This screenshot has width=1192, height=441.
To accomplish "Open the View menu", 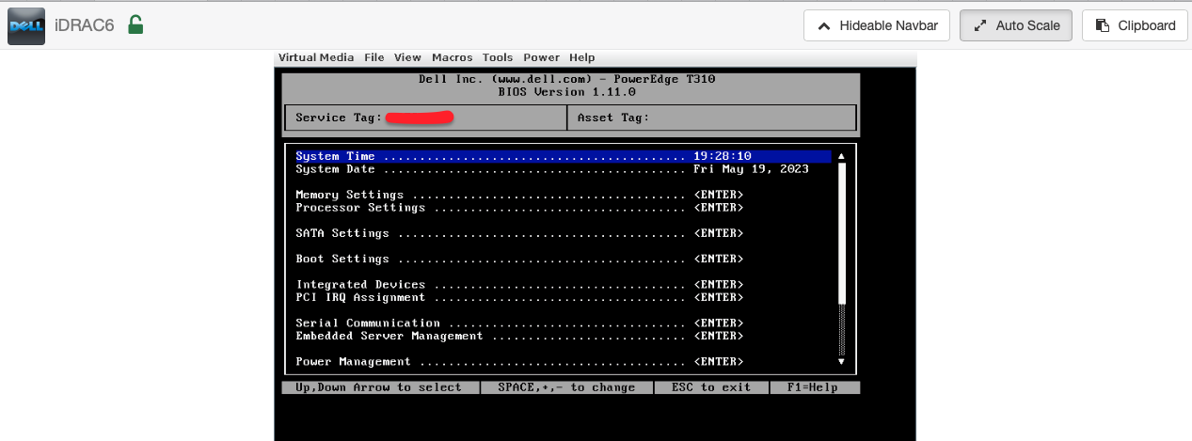I will tap(408, 57).
